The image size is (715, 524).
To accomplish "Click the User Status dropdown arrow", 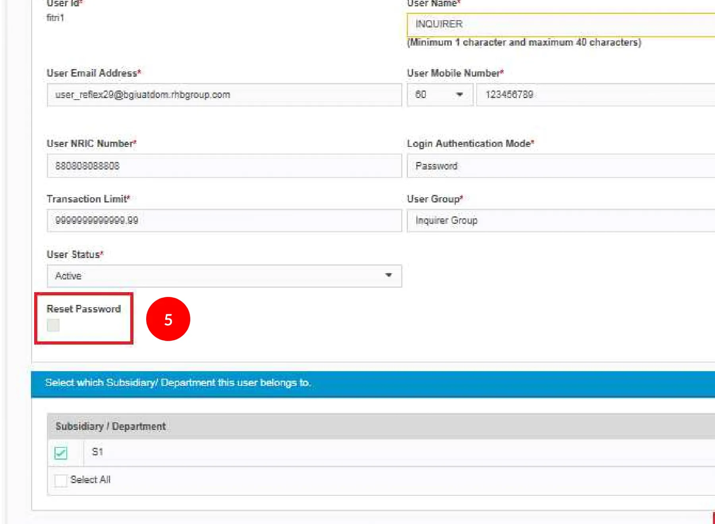I will (x=388, y=275).
